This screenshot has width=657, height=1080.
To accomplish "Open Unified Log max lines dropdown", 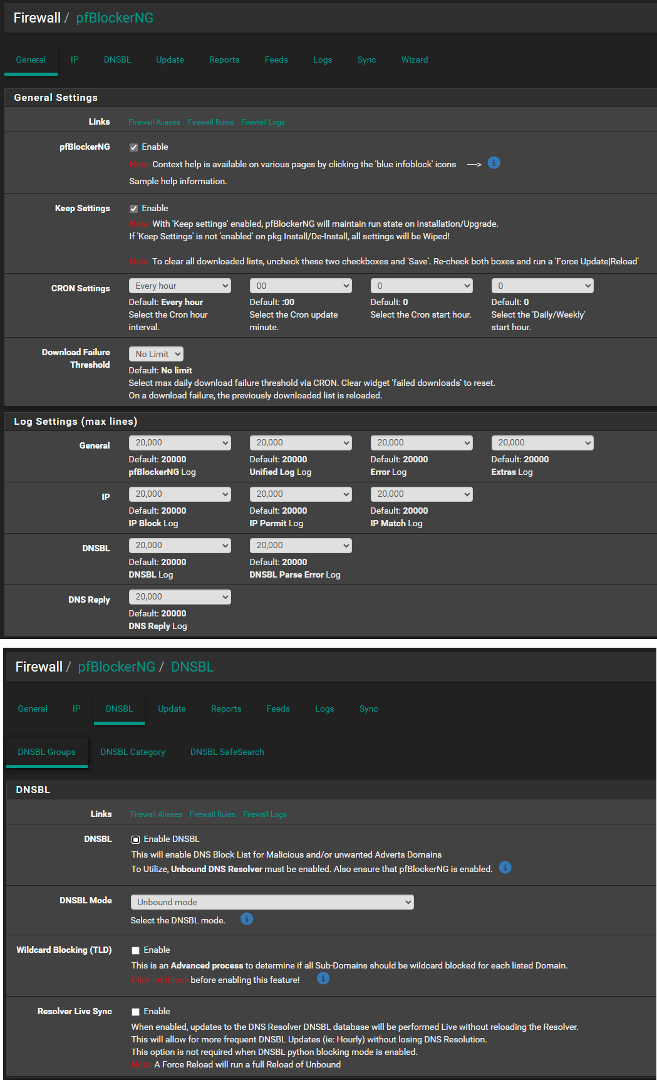I will click(301, 443).
